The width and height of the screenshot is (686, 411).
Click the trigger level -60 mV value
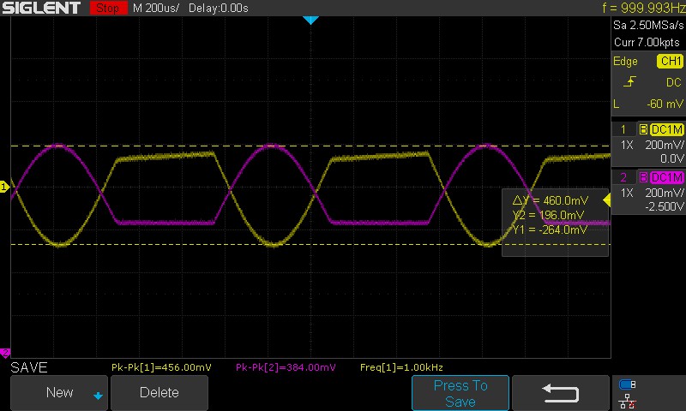[665, 104]
